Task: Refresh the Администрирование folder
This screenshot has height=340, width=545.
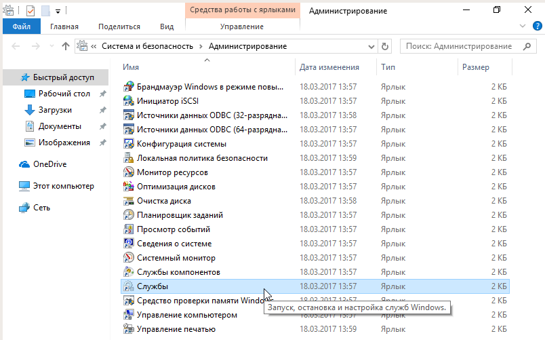Action: coord(385,46)
